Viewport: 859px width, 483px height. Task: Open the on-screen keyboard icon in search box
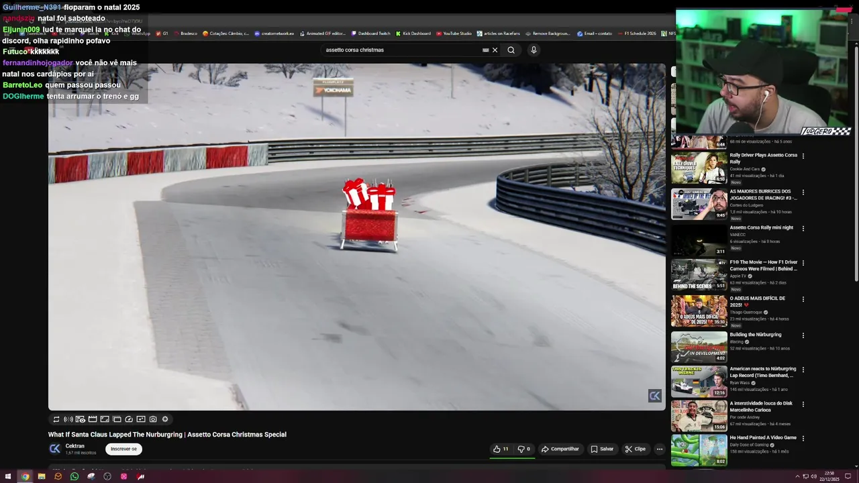(486, 50)
